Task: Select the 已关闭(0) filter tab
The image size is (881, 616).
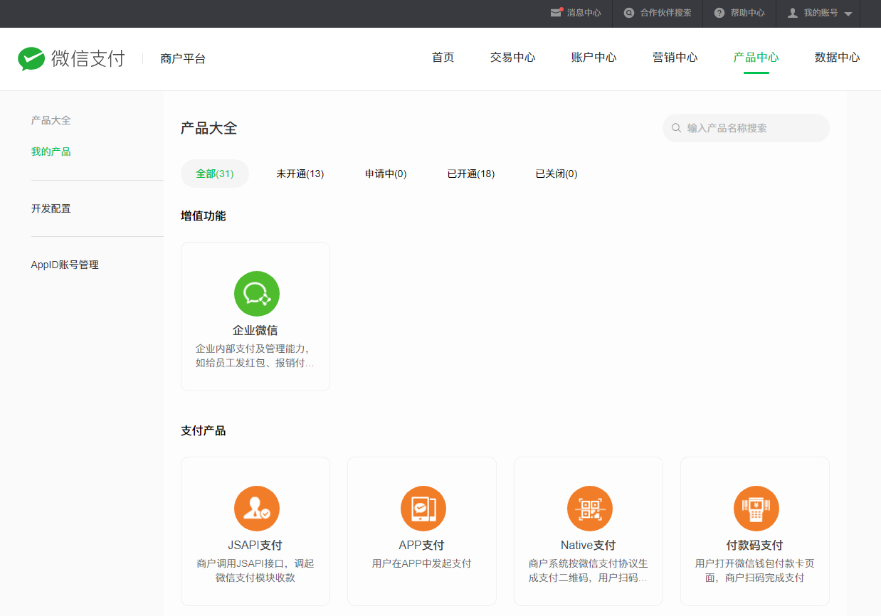Action: [556, 174]
